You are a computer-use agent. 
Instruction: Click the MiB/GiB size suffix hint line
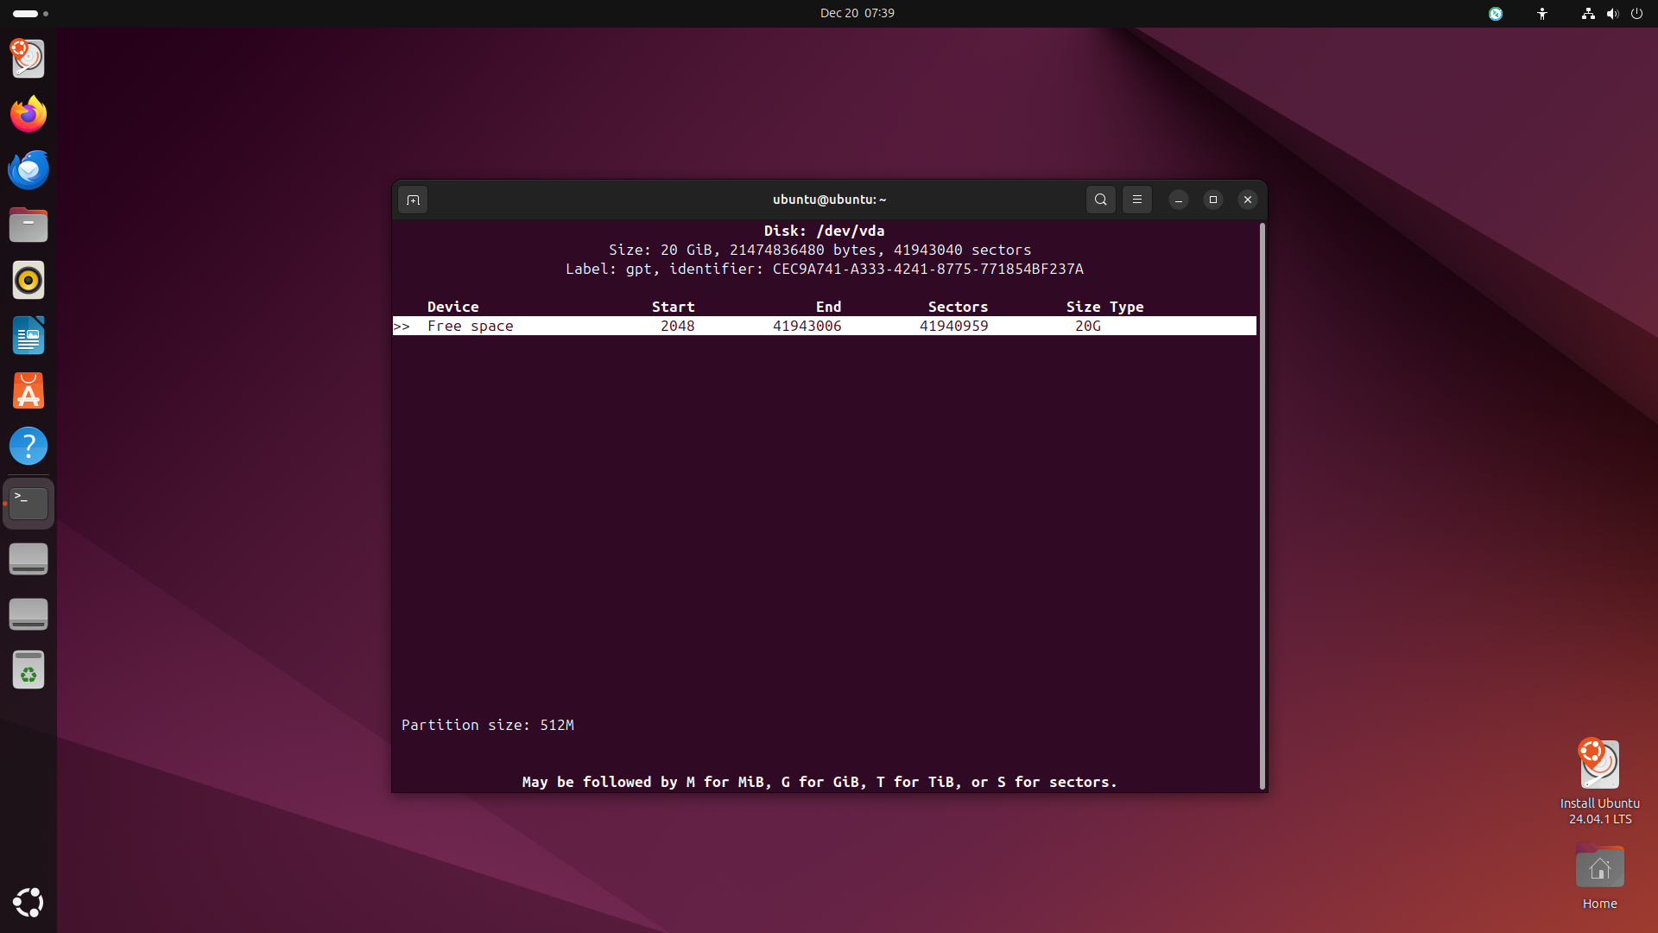pyautogui.click(x=820, y=782)
